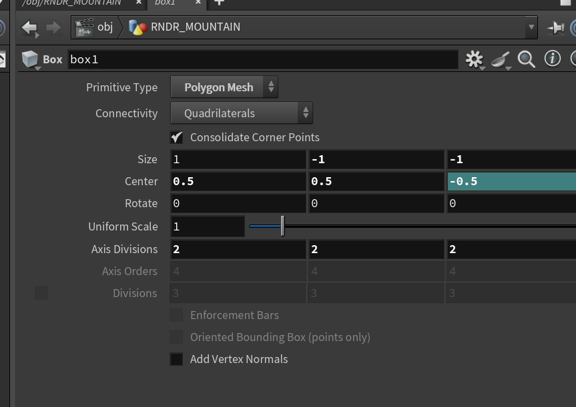The height and width of the screenshot is (407, 576).
Task: Open the Connectivity Quadrilaterals dropdown
Action: click(x=242, y=113)
